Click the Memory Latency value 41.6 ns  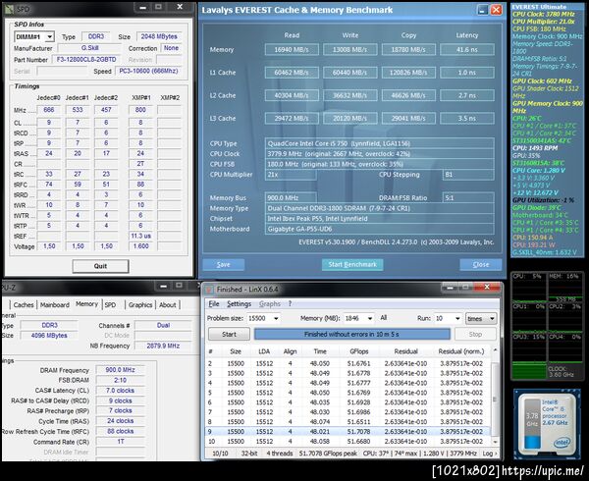pyautogui.click(x=467, y=49)
